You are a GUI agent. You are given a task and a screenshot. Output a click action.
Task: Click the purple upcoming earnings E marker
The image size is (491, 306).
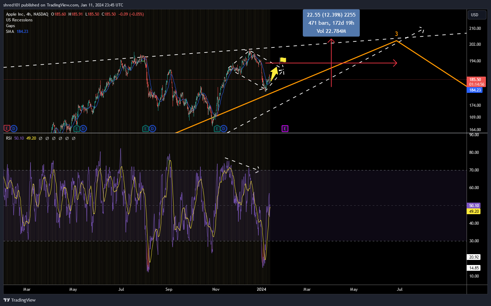click(285, 128)
